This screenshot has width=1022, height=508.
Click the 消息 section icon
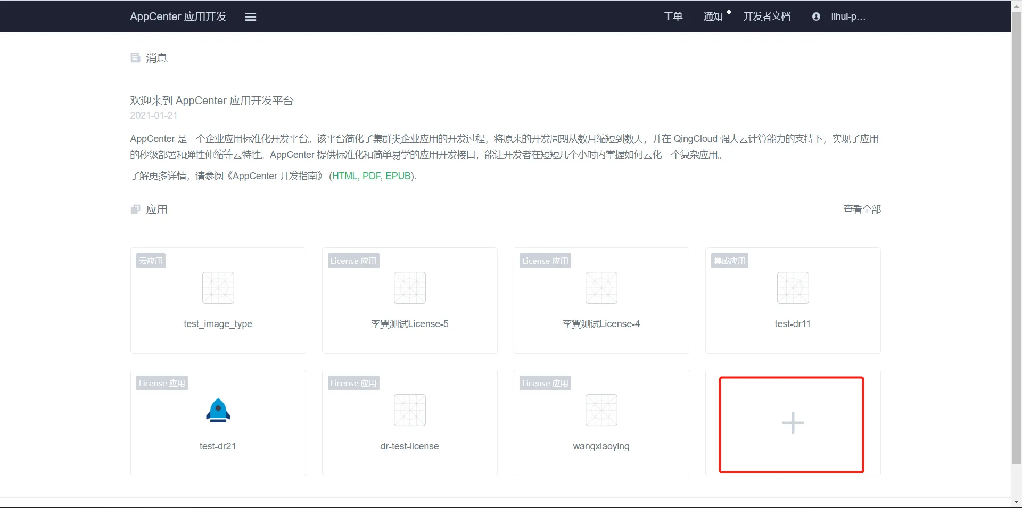135,57
